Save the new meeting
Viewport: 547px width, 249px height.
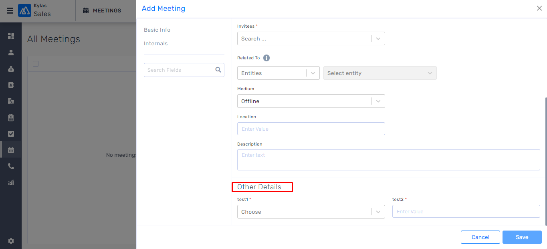coord(522,237)
